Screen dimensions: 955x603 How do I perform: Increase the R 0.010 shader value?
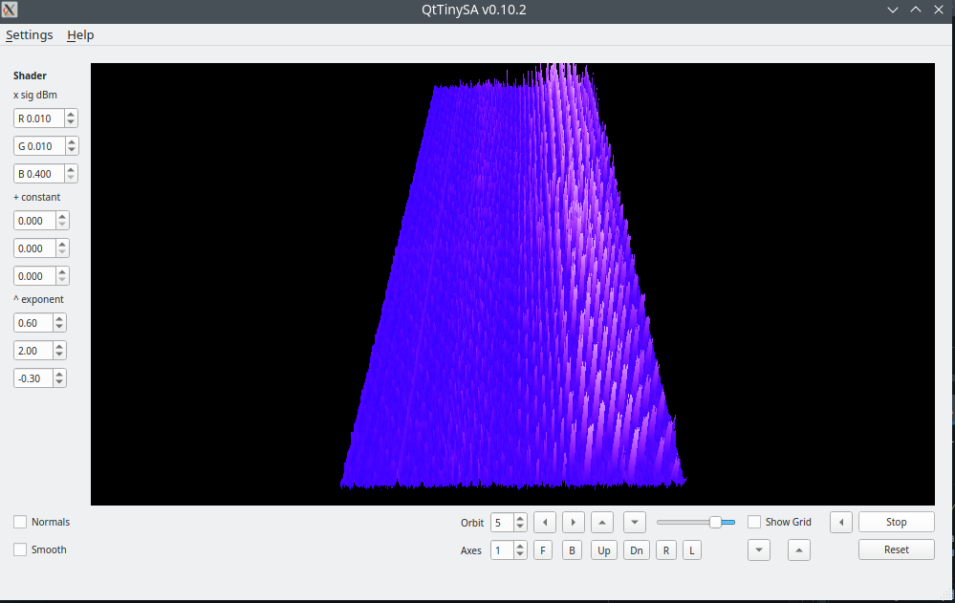[71, 114]
